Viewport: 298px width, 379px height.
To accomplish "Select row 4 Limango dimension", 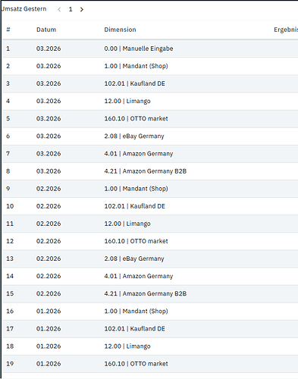I will pos(127,101).
